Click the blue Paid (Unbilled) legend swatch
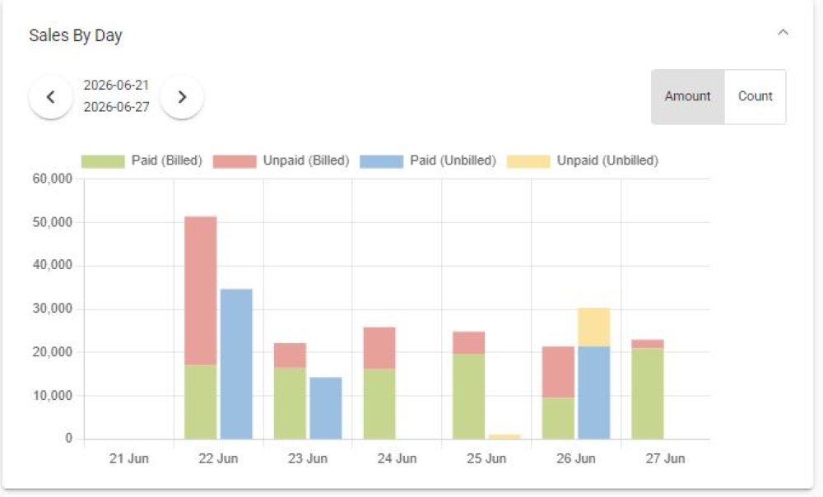Viewport: 823px width, 497px height. click(382, 161)
